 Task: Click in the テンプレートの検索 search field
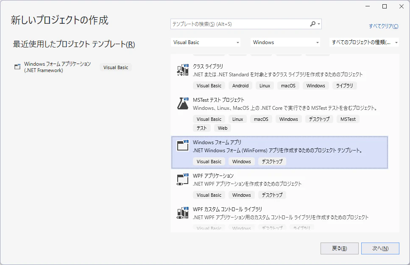(237, 24)
